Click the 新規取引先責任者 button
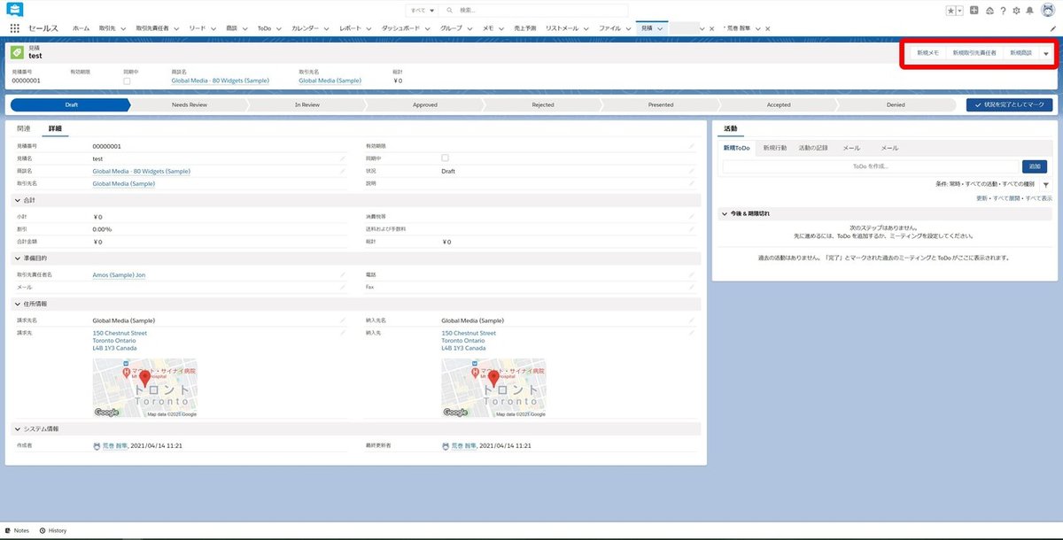Viewport: 1063px width, 540px height. point(974,53)
